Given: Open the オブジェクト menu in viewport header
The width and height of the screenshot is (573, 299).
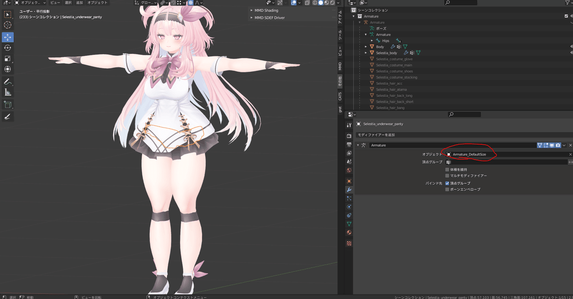Looking at the screenshot, I should (97, 3).
